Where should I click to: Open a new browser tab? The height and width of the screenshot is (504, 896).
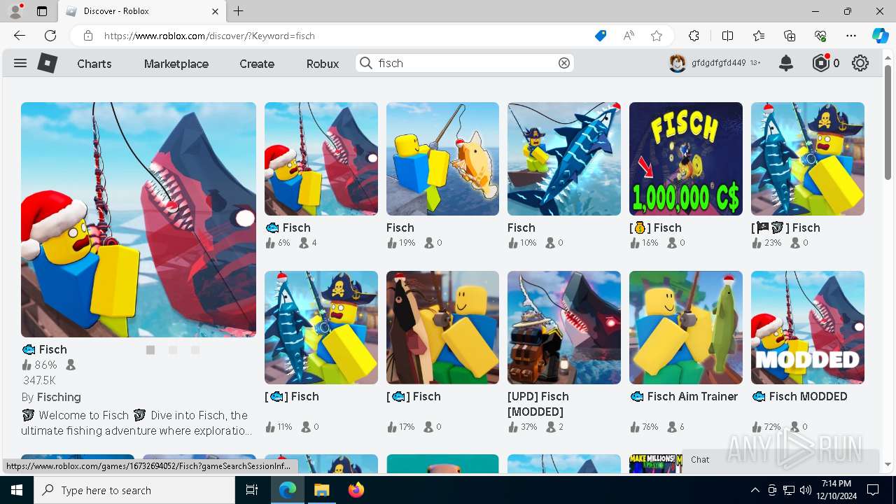tap(239, 11)
